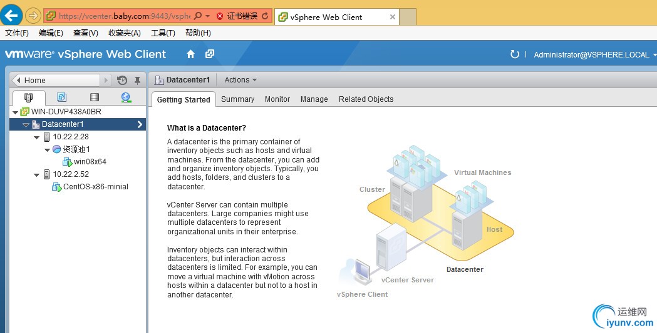
Task: Click the Home navigator back button
Action: pos(56,80)
